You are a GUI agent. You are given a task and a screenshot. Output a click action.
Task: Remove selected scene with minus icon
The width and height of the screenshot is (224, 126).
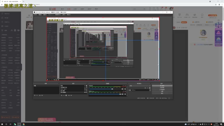(x=37, y=95)
